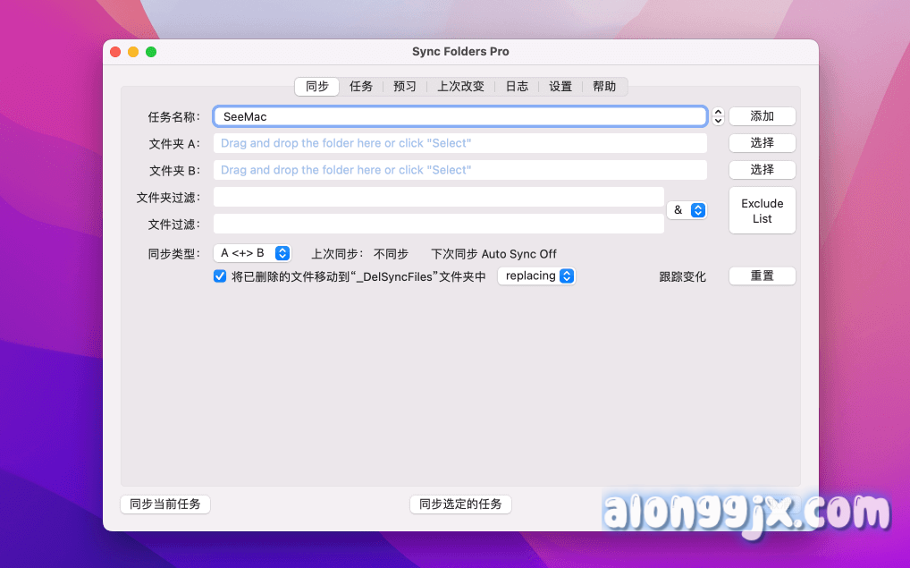Click the task name stepper arrows
This screenshot has width=910, height=568.
click(718, 116)
